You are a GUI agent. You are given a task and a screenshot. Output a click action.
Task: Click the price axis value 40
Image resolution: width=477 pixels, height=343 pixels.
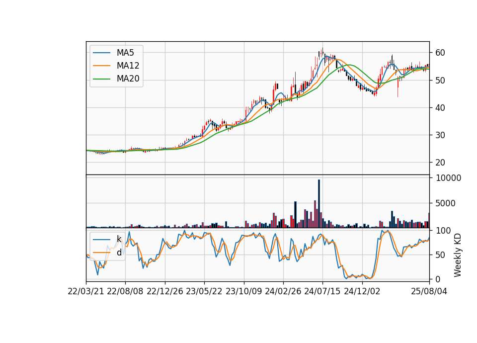click(x=440, y=108)
